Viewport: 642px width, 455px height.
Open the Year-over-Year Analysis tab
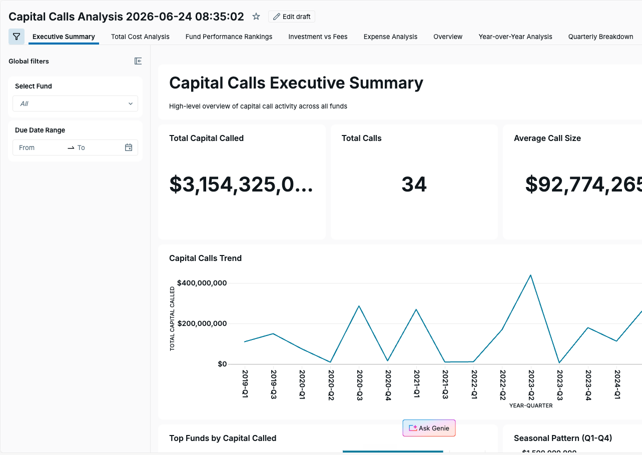[x=515, y=36]
